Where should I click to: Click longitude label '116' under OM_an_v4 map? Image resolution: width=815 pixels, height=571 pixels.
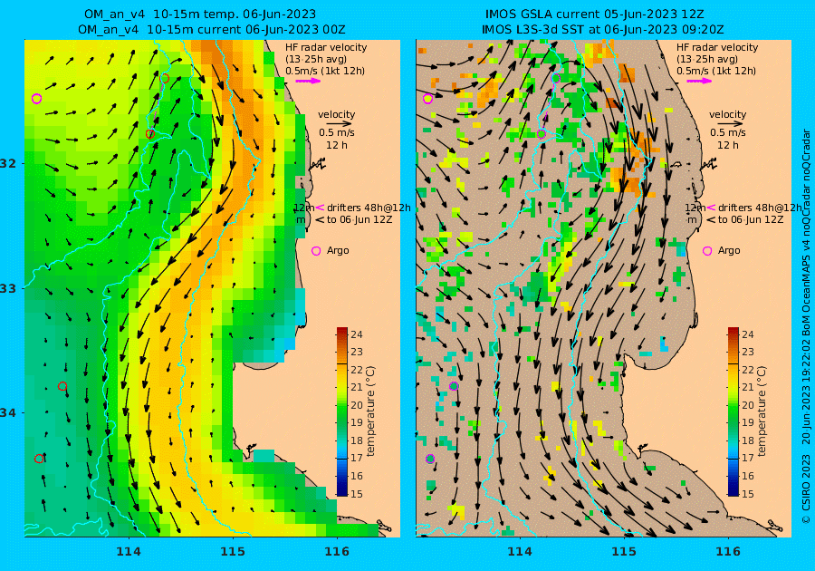337,552
